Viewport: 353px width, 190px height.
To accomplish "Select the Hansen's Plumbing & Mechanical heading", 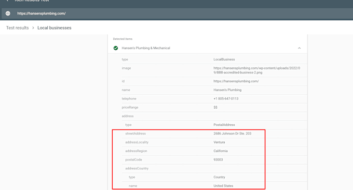I will 146,48.
